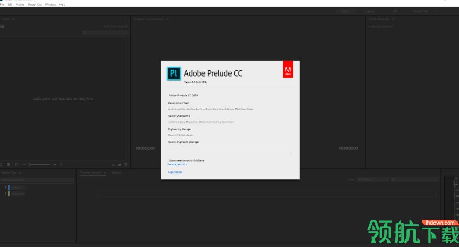The height and width of the screenshot is (247, 459).
Task: Open the Edit menu
Action: point(10,5)
